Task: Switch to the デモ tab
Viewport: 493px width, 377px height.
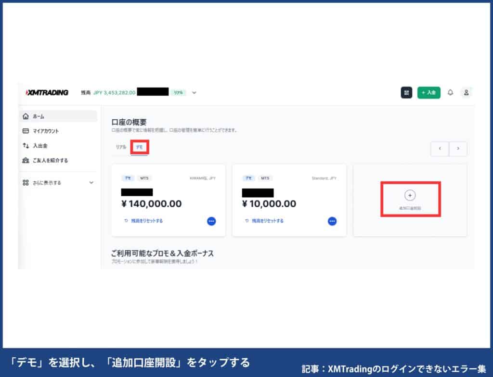Action: [x=139, y=147]
